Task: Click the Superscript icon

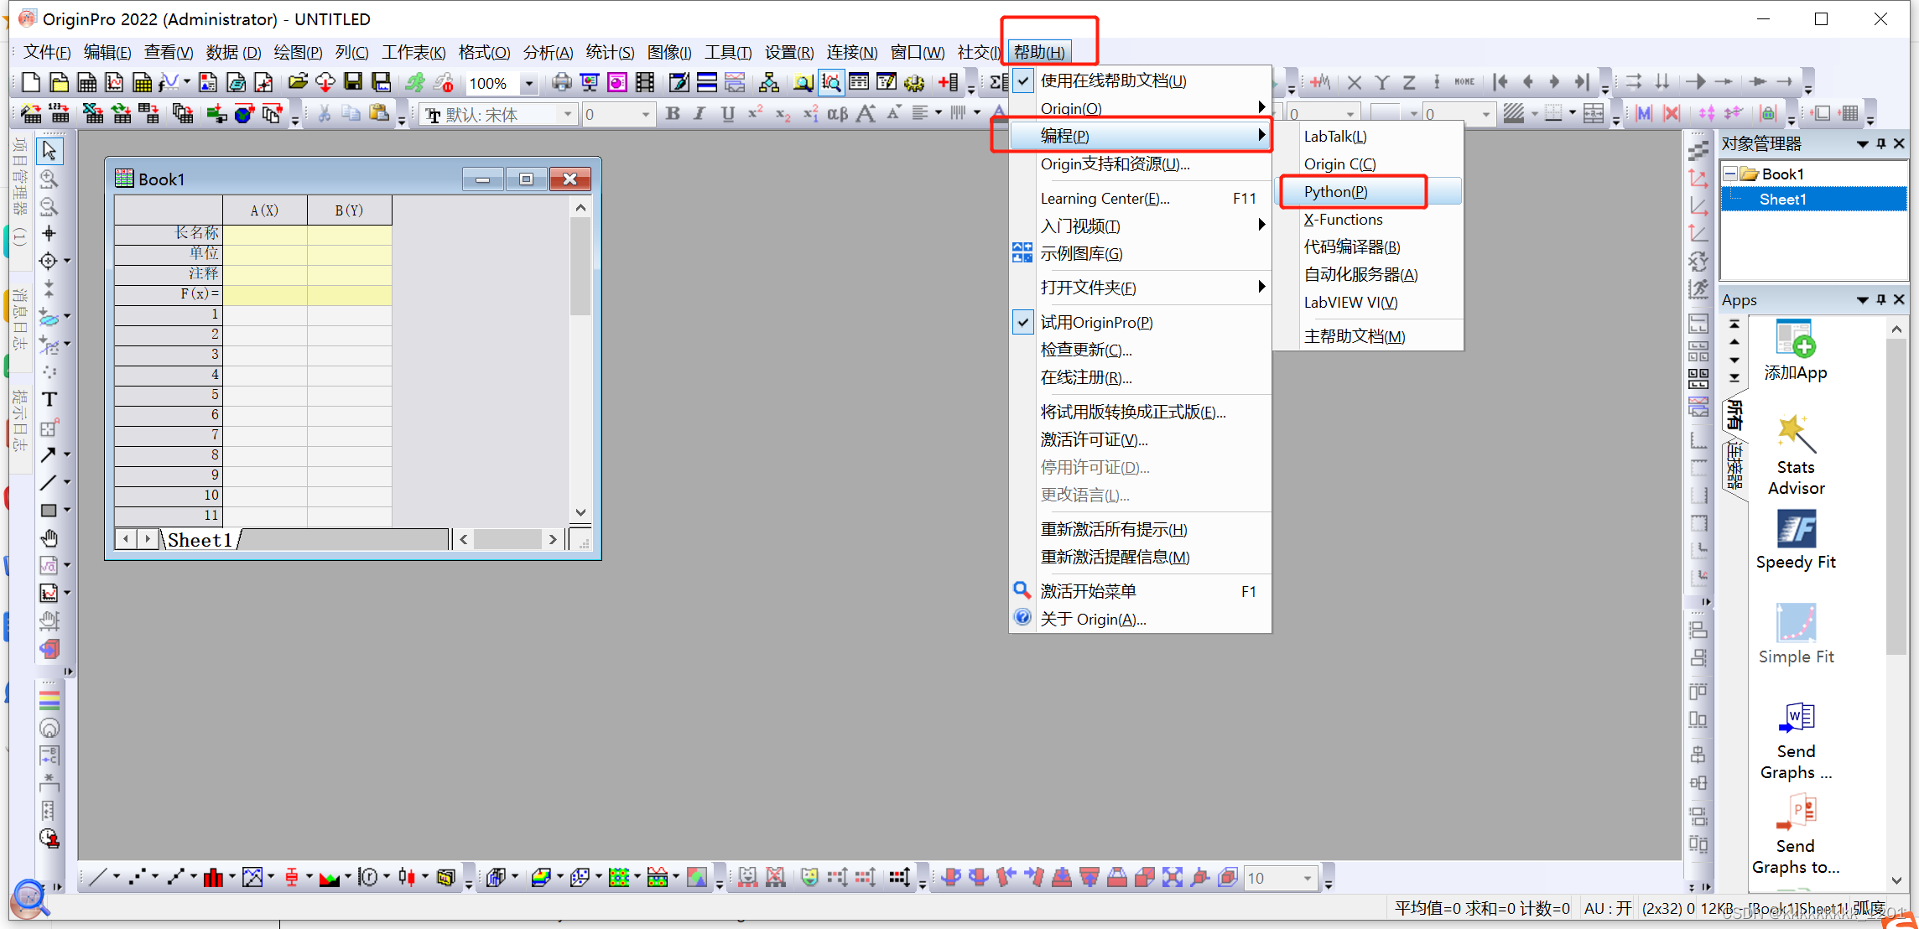Action: pos(755,113)
